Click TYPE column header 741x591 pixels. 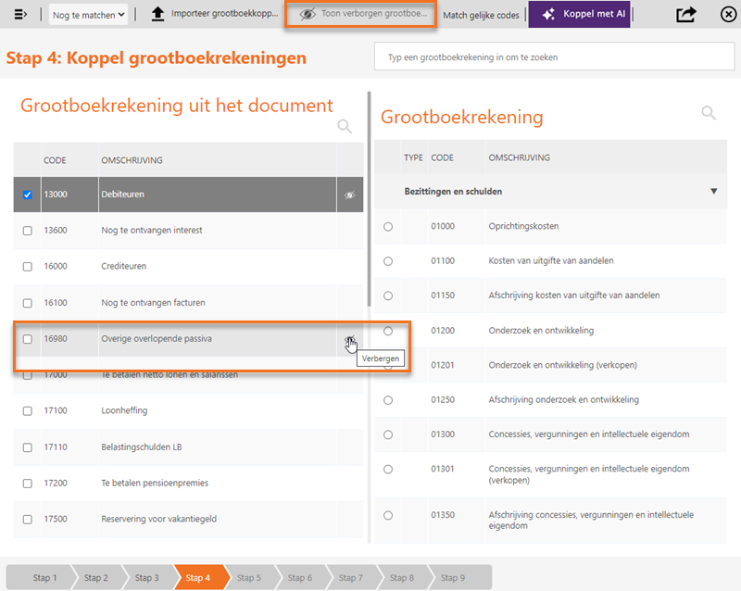413,157
